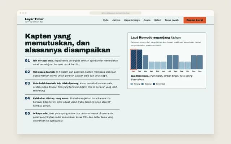231x144 pixels.
Task: Click 'Jan: Berombak.' chart caption
Action: click(x=139, y=76)
